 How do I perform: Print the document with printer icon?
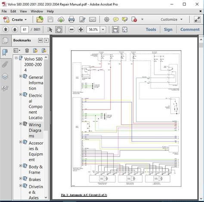[x=71, y=19]
